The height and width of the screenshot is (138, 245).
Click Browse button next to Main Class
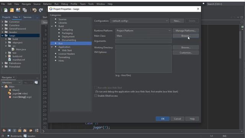[x=186, y=36]
